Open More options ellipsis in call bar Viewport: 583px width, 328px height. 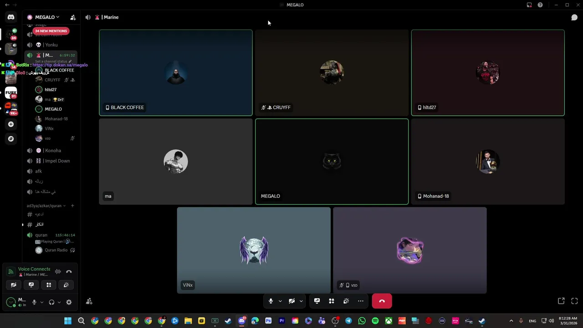point(361,301)
